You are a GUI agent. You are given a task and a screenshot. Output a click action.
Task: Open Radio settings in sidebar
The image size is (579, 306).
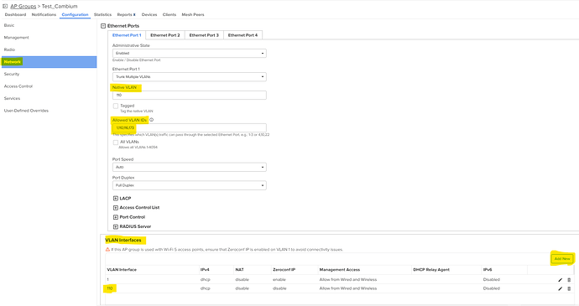(x=9, y=49)
